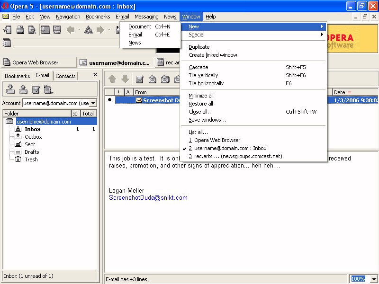Open Forward button history dropdown arrow

[109, 30]
